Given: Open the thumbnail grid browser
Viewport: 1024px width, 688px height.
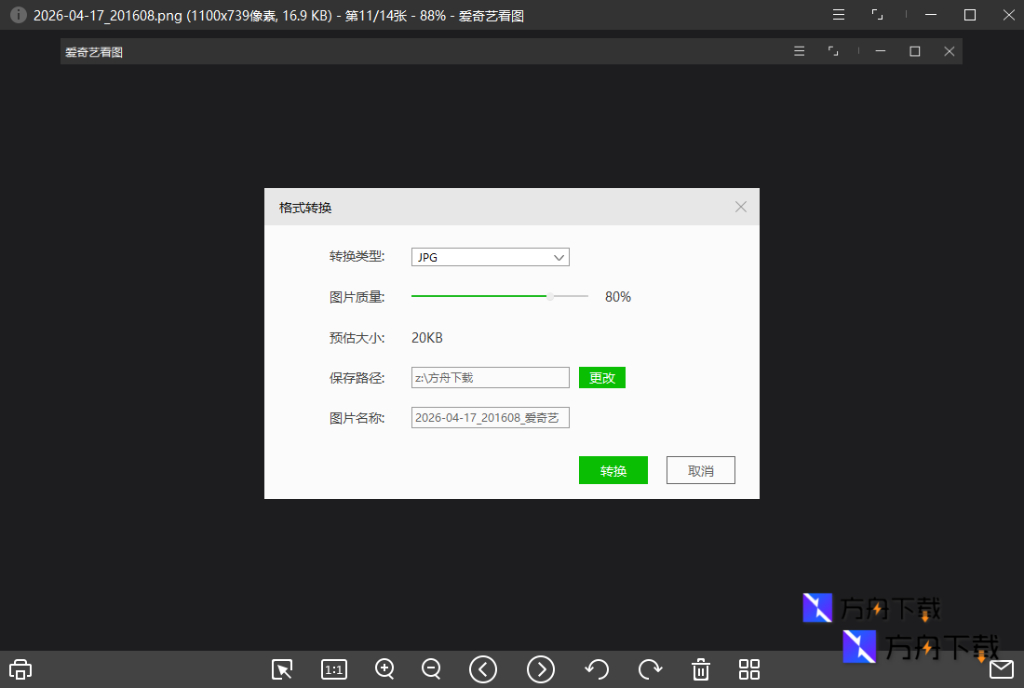Looking at the screenshot, I should [749, 668].
